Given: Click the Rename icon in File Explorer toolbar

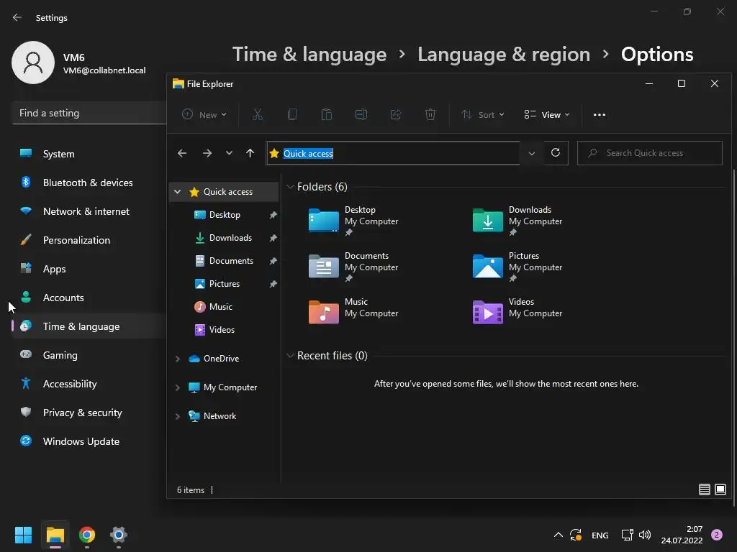Looking at the screenshot, I should coord(361,114).
